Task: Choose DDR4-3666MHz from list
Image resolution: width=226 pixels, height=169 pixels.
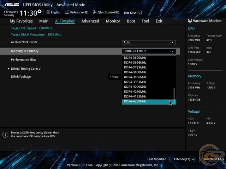Action: [x=149, y=63]
